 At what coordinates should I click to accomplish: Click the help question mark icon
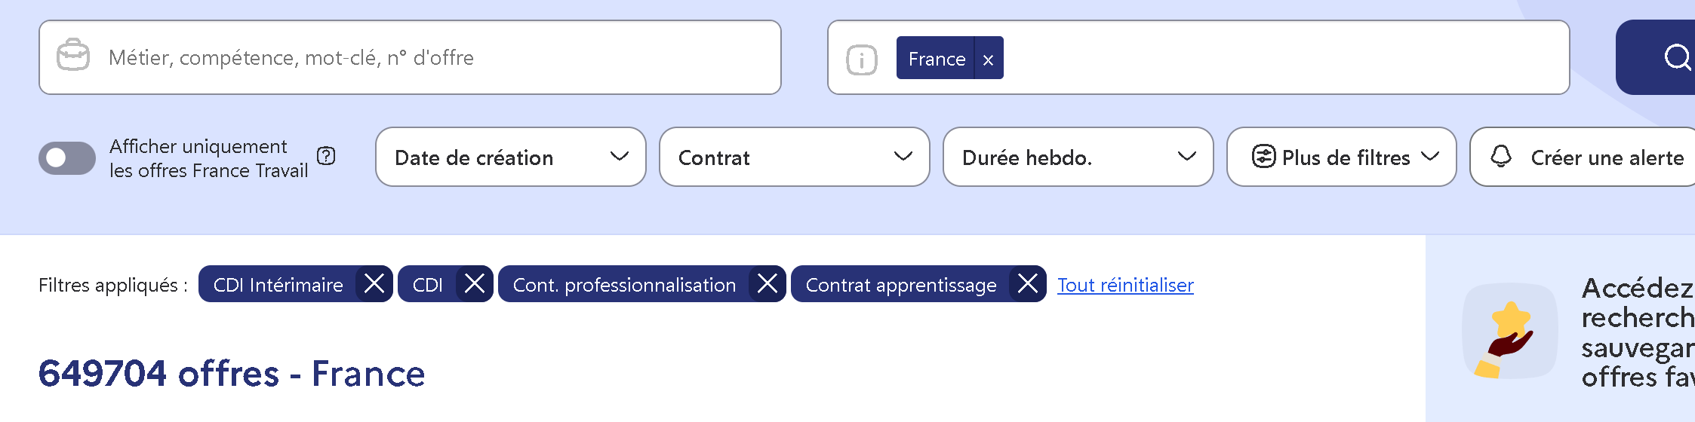pos(326,156)
